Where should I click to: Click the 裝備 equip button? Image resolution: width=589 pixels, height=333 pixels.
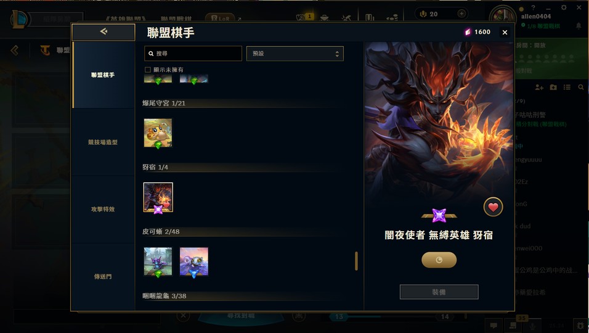pyautogui.click(x=439, y=292)
